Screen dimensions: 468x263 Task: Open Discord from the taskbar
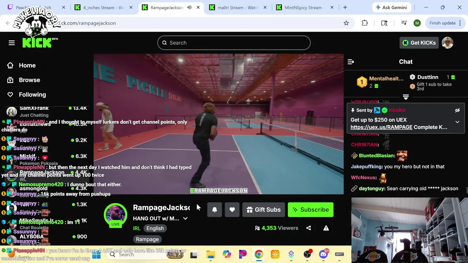(324, 254)
